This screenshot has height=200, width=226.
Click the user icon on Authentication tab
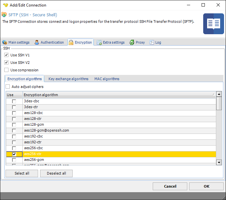point(37,42)
